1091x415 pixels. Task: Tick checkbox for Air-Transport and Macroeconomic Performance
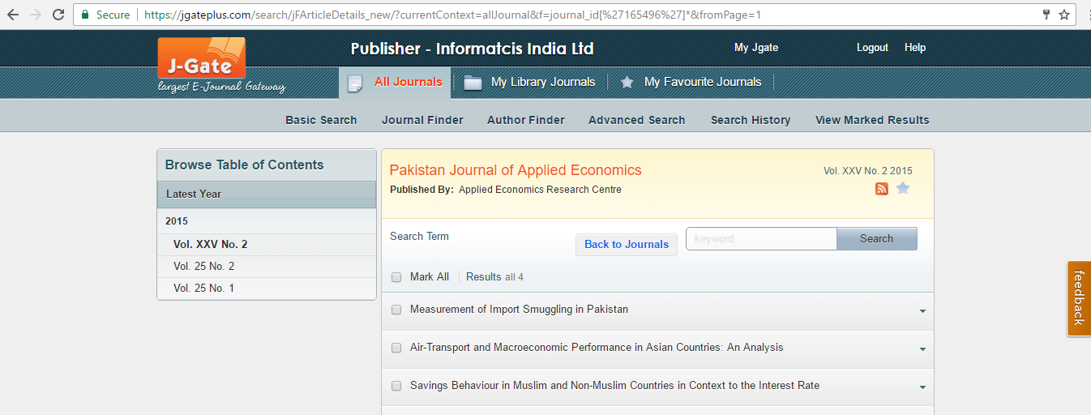pyautogui.click(x=396, y=348)
